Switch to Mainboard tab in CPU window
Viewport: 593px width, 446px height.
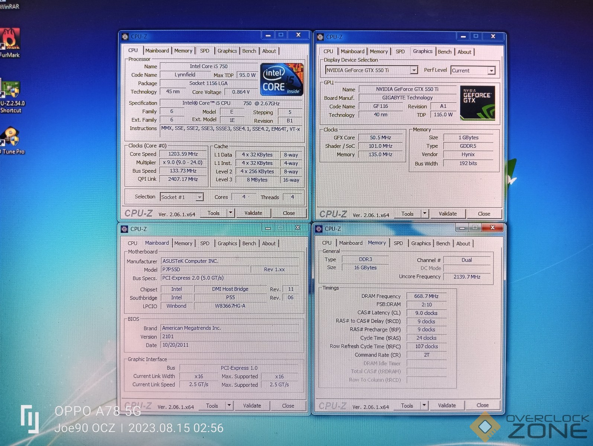tap(157, 51)
